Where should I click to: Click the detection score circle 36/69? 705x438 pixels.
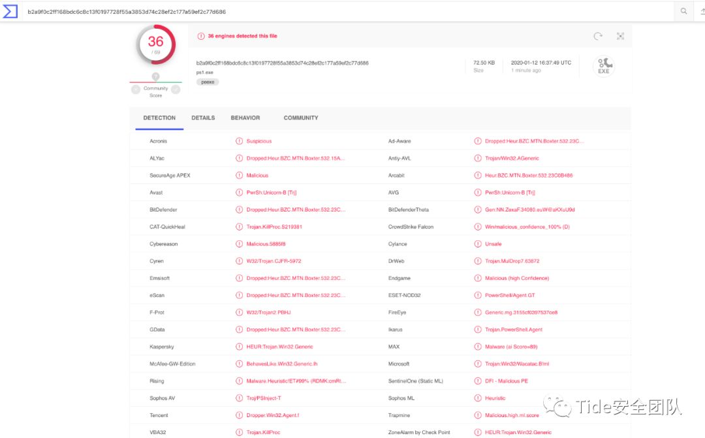pyautogui.click(x=155, y=45)
